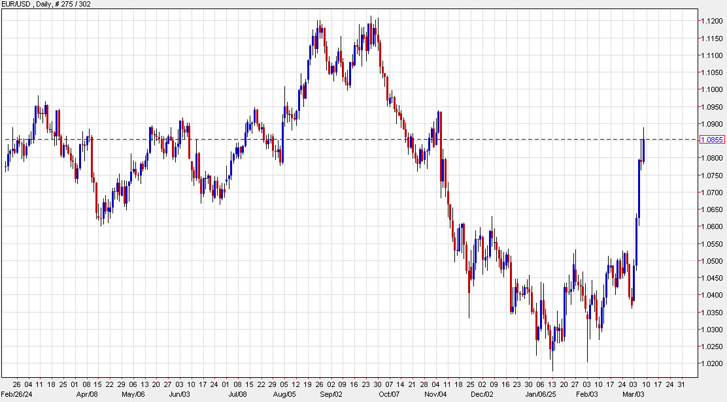Click the 1.0300 price axis label

pyautogui.click(x=712, y=330)
